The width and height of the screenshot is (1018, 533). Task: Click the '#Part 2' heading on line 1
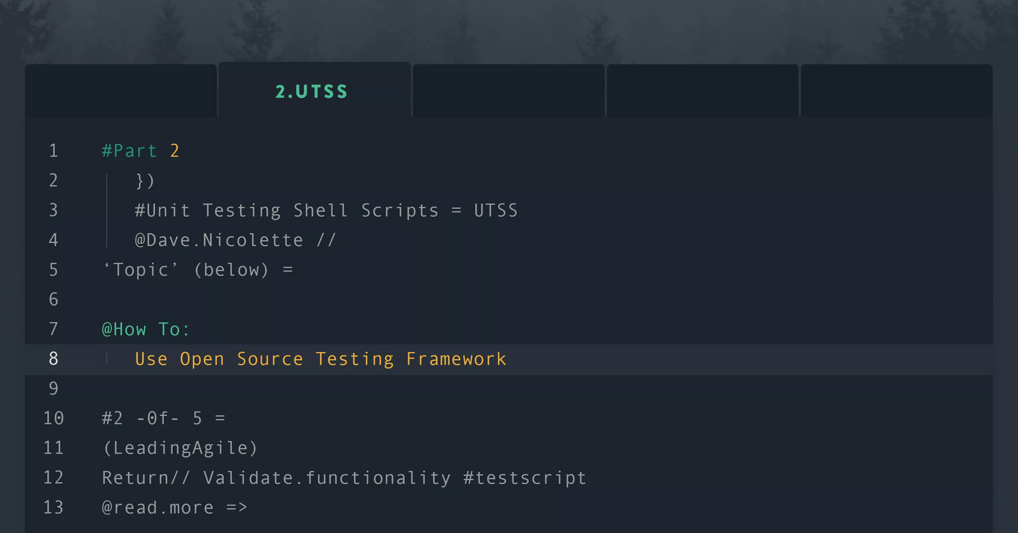click(x=141, y=151)
